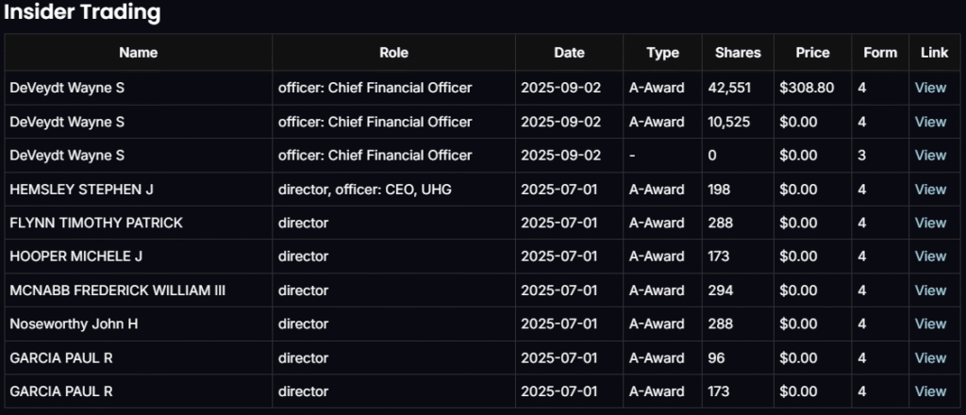Click View link for GARCIA 96 shares row

click(930, 357)
